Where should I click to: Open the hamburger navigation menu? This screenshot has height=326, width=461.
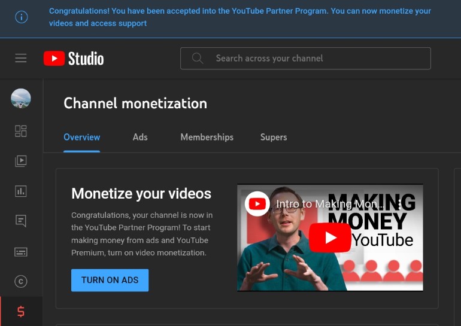(x=21, y=58)
